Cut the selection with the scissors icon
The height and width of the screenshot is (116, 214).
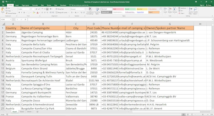coord(8,8)
